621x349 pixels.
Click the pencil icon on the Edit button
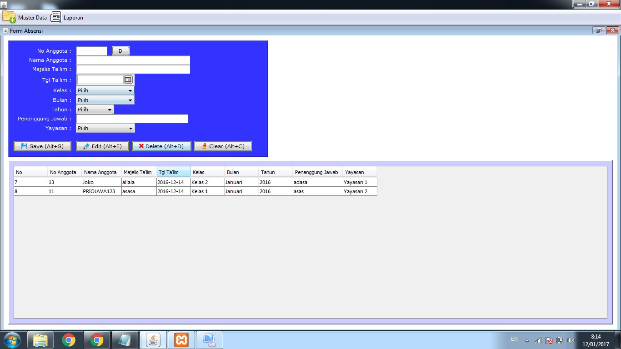[x=86, y=146]
